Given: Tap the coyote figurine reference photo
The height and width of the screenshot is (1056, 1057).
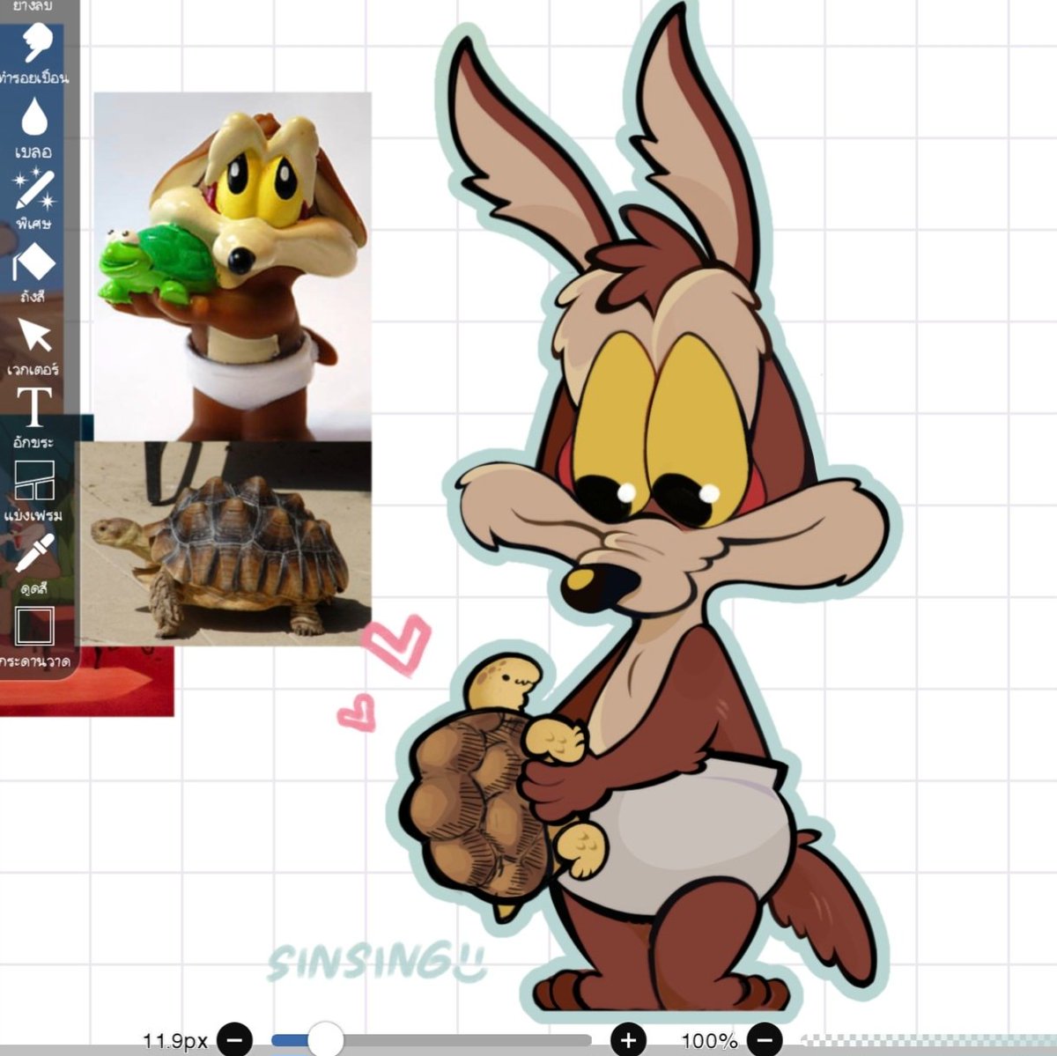Looking at the screenshot, I should coord(233,267).
